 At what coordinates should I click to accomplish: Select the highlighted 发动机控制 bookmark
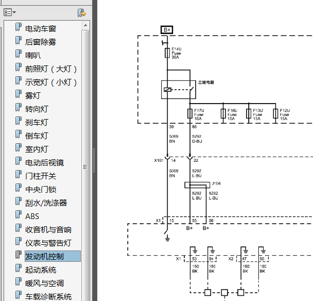[x=53, y=256]
